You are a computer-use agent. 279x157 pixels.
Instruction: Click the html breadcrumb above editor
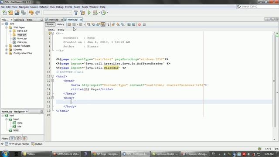(x=51, y=30)
